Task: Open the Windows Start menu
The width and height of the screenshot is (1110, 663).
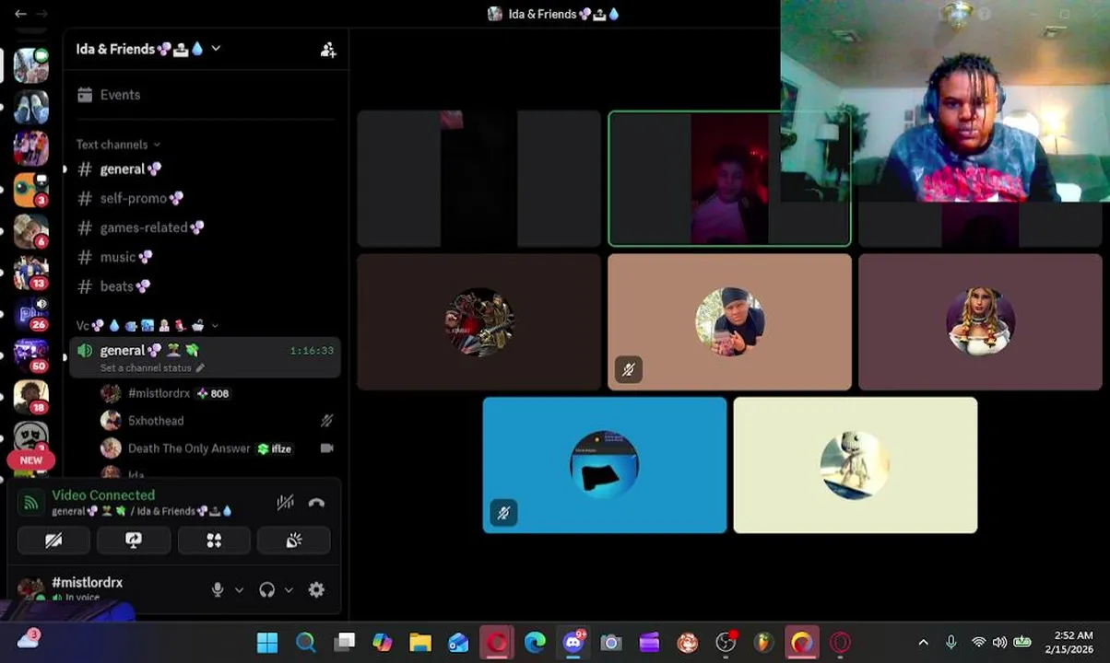Action: (x=267, y=643)
